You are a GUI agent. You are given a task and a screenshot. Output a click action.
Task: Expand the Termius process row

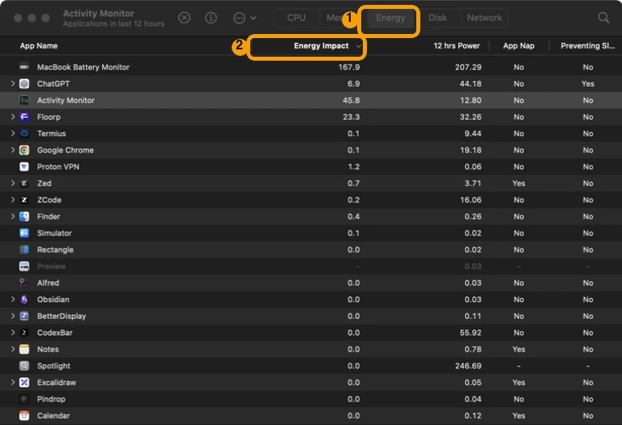13,134
